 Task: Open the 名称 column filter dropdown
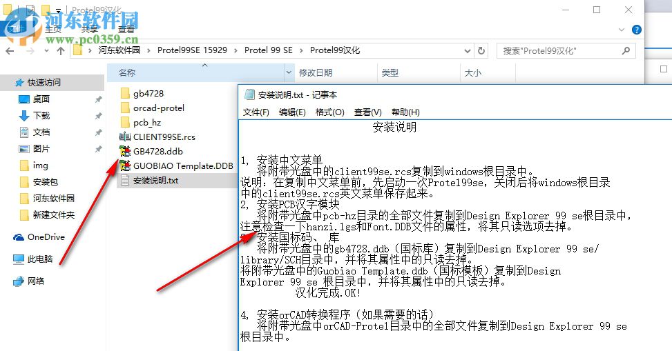click(x=289, y=73)
